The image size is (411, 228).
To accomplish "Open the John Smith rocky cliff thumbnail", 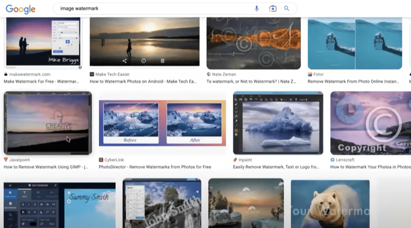I will tap(162, 203).
